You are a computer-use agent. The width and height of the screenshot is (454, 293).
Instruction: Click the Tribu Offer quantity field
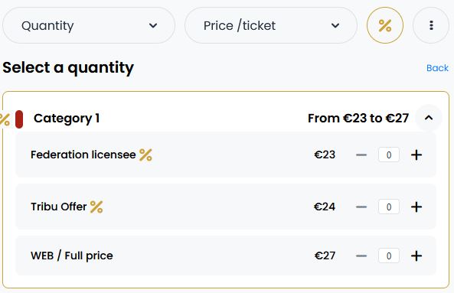389,207
